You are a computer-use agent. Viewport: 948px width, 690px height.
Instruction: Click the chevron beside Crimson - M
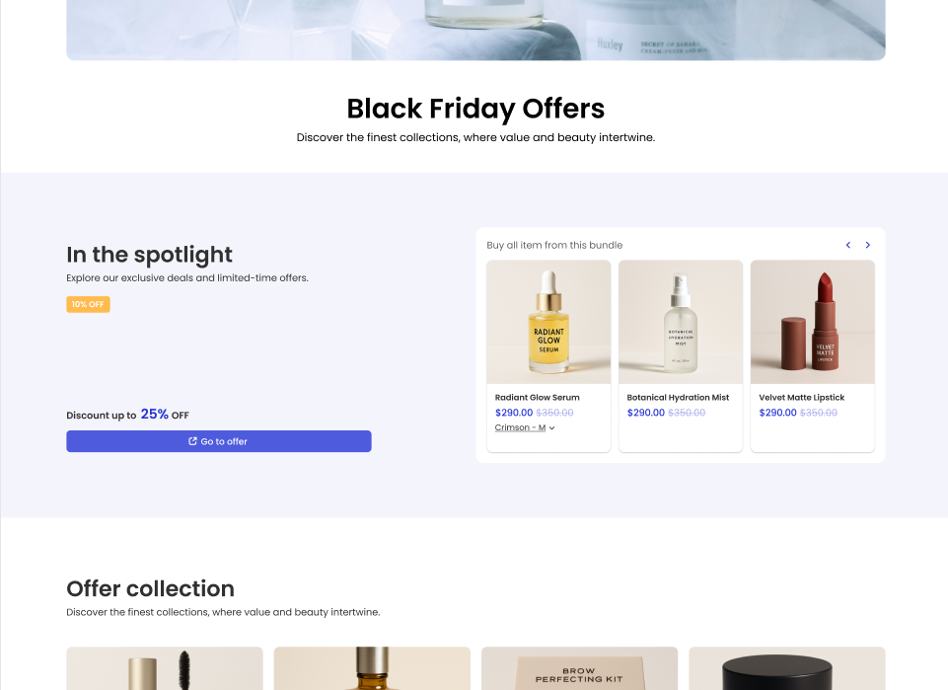tap(552, 428)
